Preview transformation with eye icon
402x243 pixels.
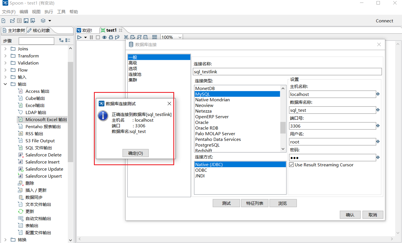104,37
